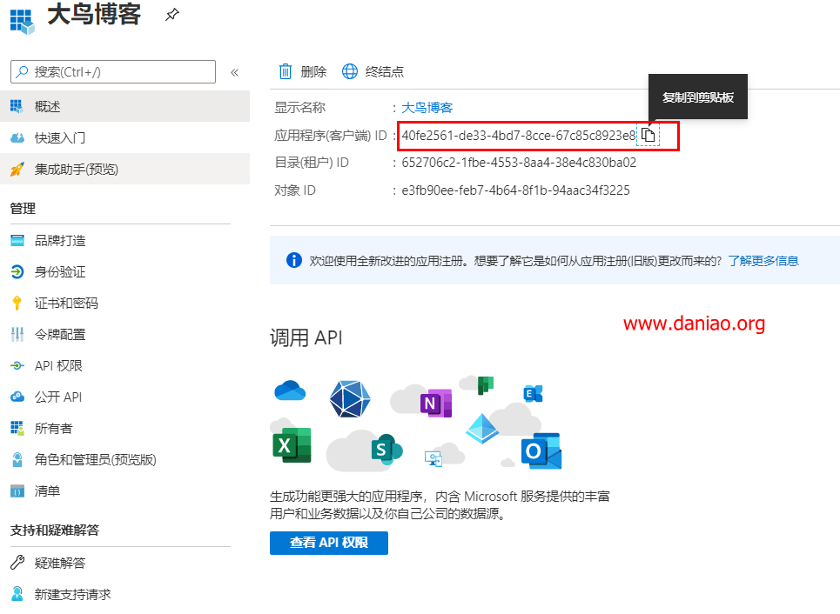Click the 对象 ID label
The width and height of the screenshot is (840, 614).
pos(295,190)
